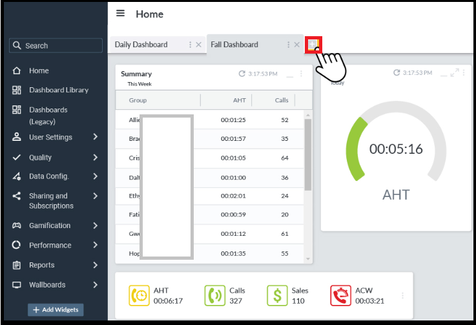476x325 pixels.
Task: Expand the Quality submenu
Action: [96, 157]
